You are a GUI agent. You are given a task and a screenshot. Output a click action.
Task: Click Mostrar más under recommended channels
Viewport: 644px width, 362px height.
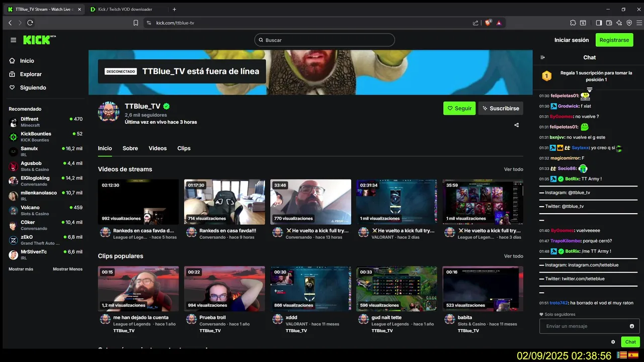point(21,269)
